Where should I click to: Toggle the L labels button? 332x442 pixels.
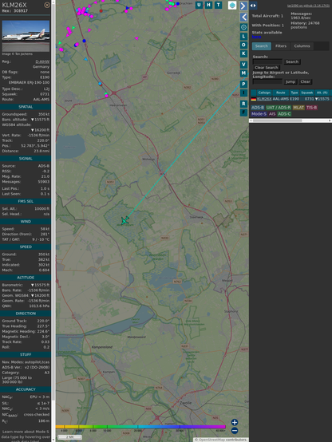[x=243, y=37]
